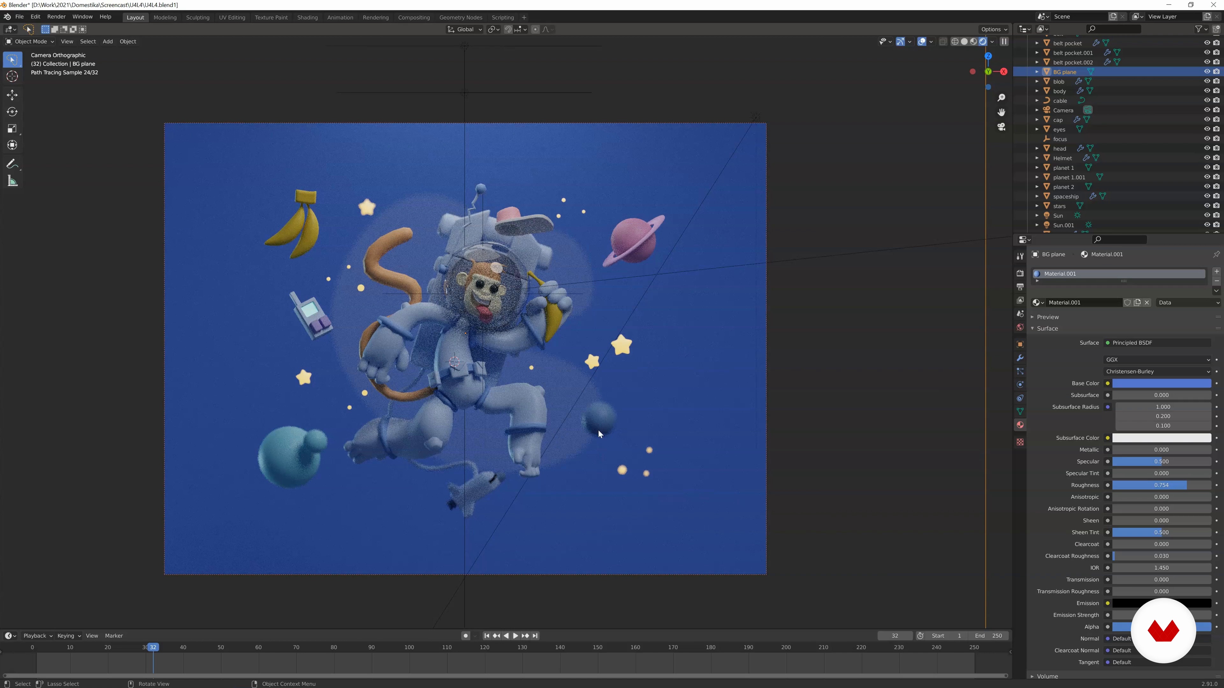This screenshot has width=1224, height=688.
Task: Click the Marker menu in timeline
Action: click(x=113, y=636)
